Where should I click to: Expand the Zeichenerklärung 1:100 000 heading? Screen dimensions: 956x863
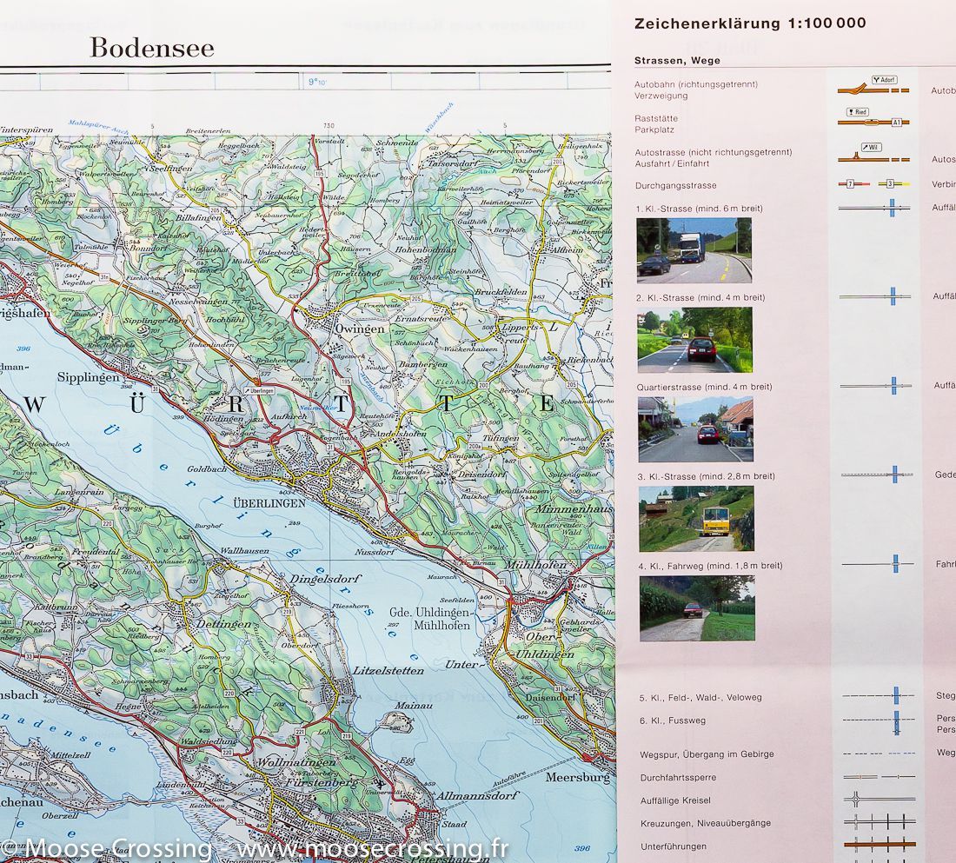click(x=749, y=23)
